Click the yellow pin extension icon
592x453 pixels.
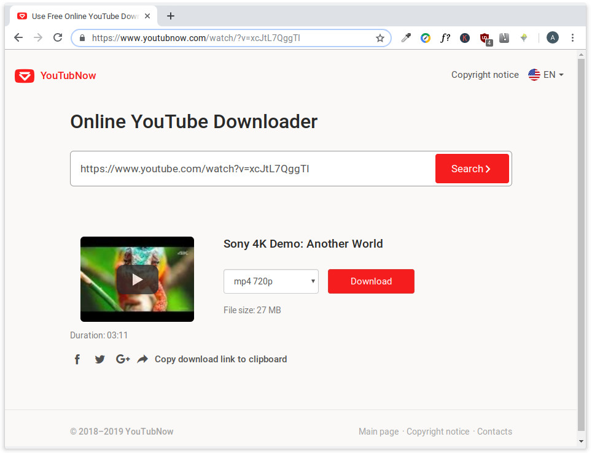[524, 37]
